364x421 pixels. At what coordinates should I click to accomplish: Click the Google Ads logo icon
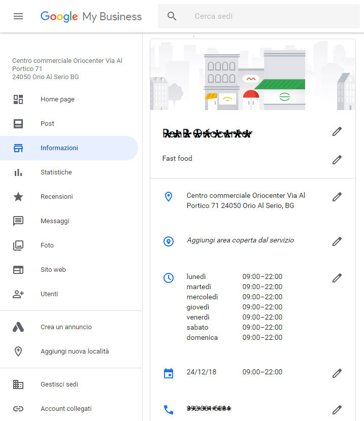tap(18, 327)
